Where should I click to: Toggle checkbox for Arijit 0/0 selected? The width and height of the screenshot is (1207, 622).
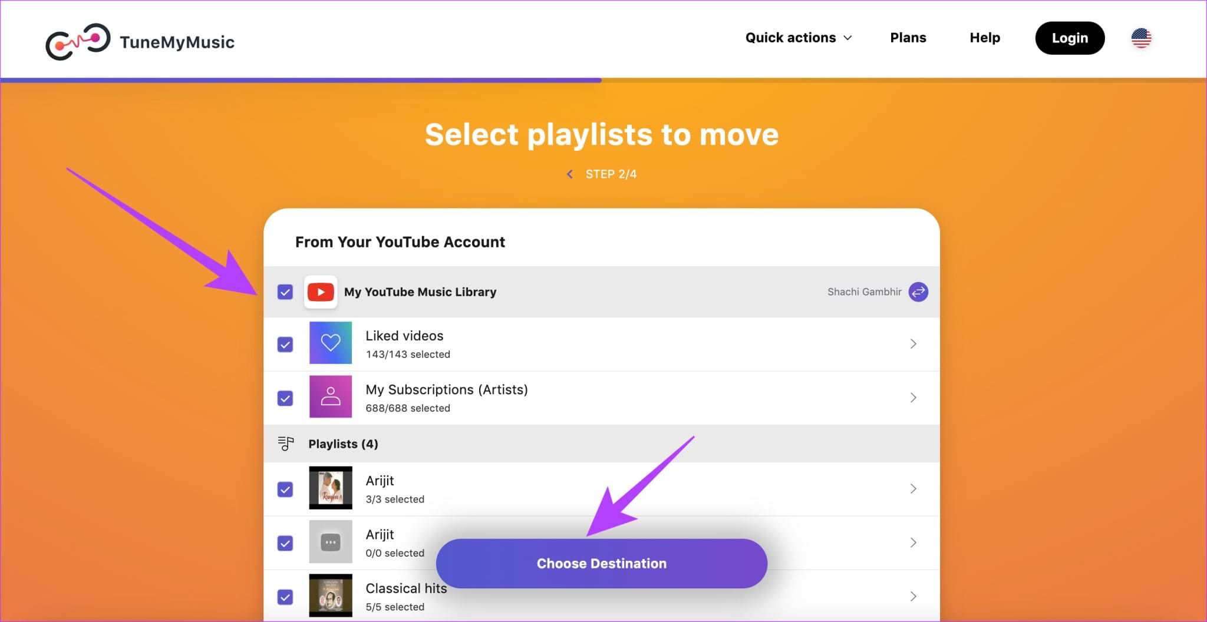285,543
